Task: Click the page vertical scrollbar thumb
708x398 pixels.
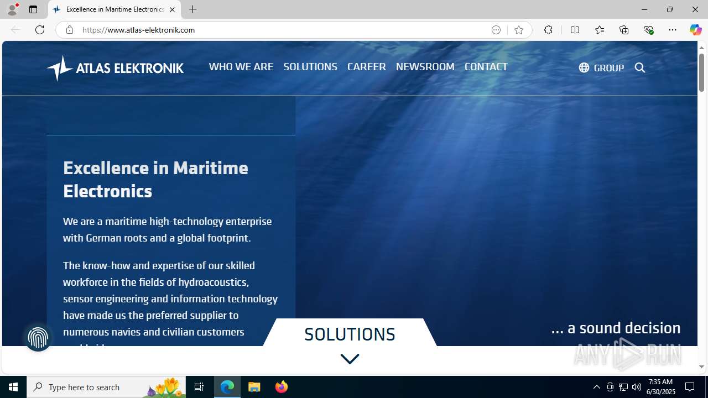Action: click(x=701, y=72)
